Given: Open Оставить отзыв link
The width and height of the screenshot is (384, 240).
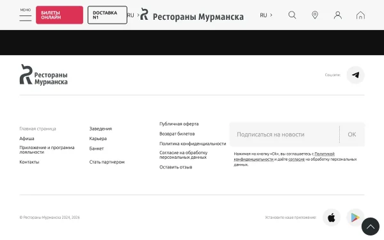Looking at the screenshot, I should [175, 167].
